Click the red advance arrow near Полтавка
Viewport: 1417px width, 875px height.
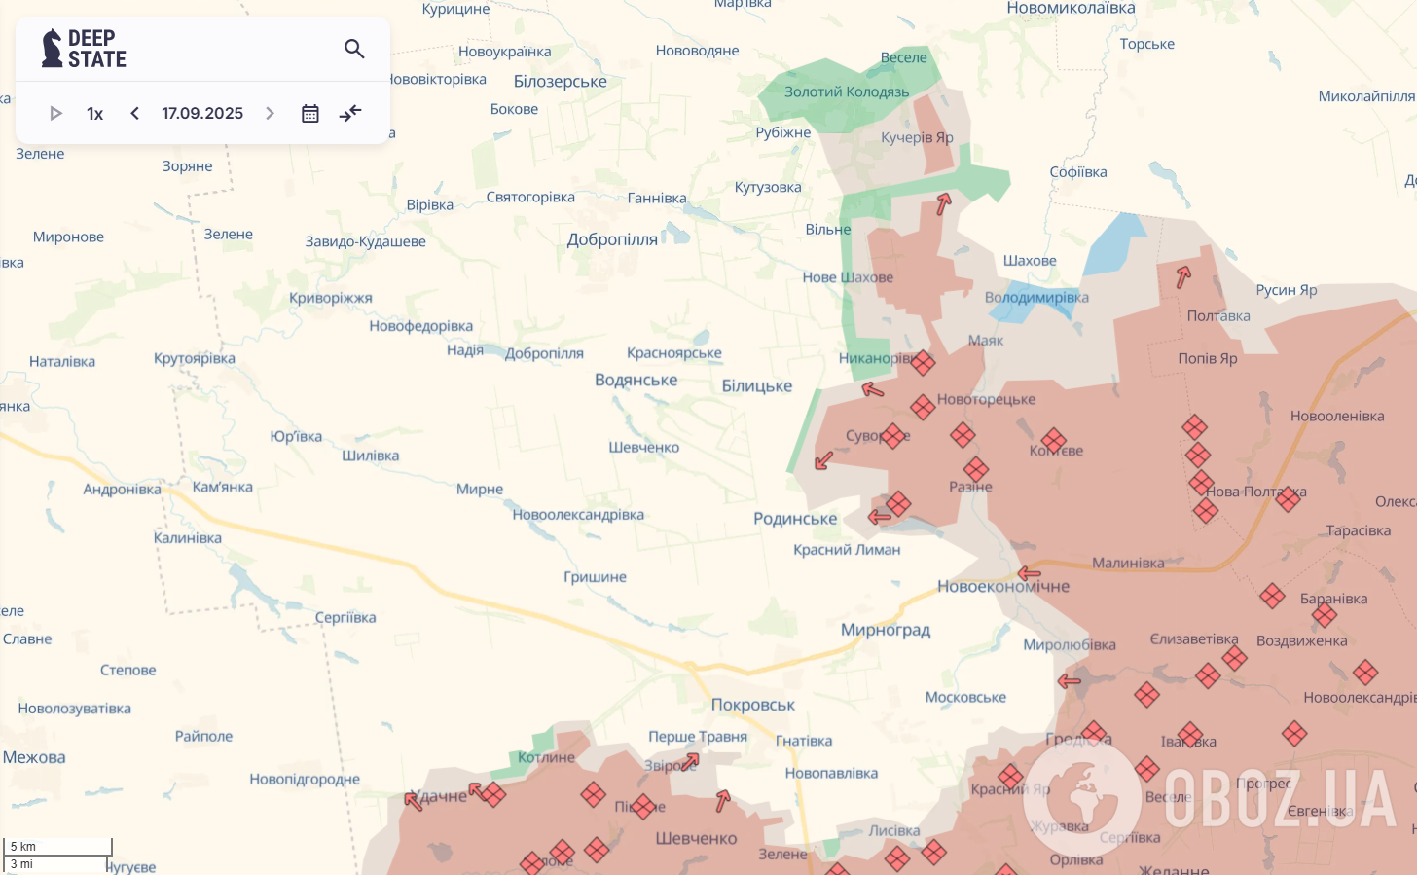click(1183, 275)
